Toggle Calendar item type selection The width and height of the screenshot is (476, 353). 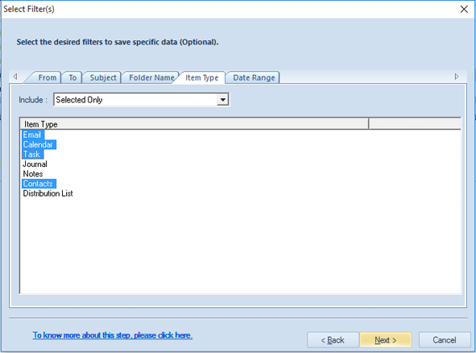click(x=38, y=144)
